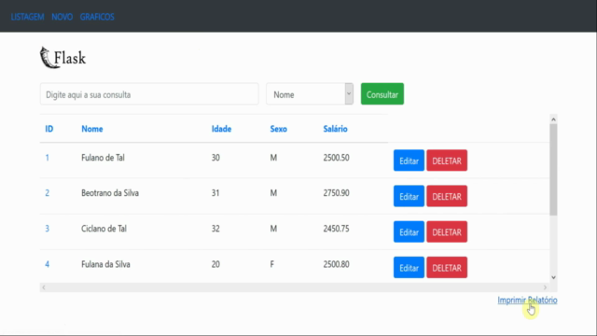Viewport: 597px width, 336px height.
Task: Select the name 'Beotrano da Silva'
Action: pyautogui.click(x=110, y=193)
